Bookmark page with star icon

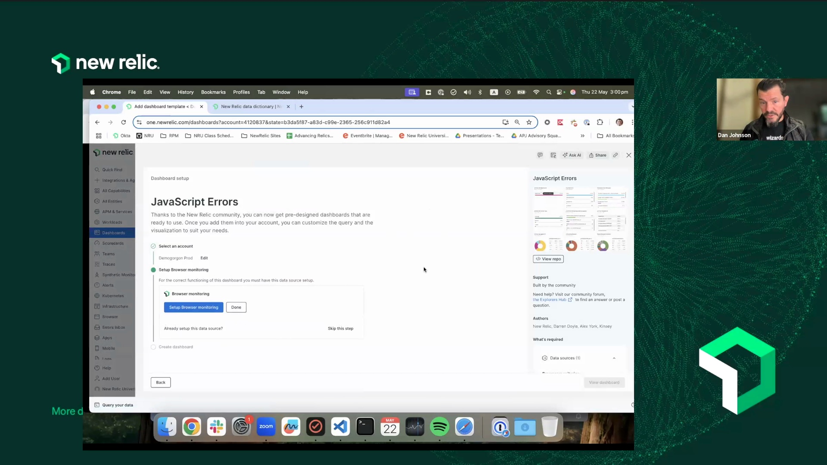click(529, 122)
